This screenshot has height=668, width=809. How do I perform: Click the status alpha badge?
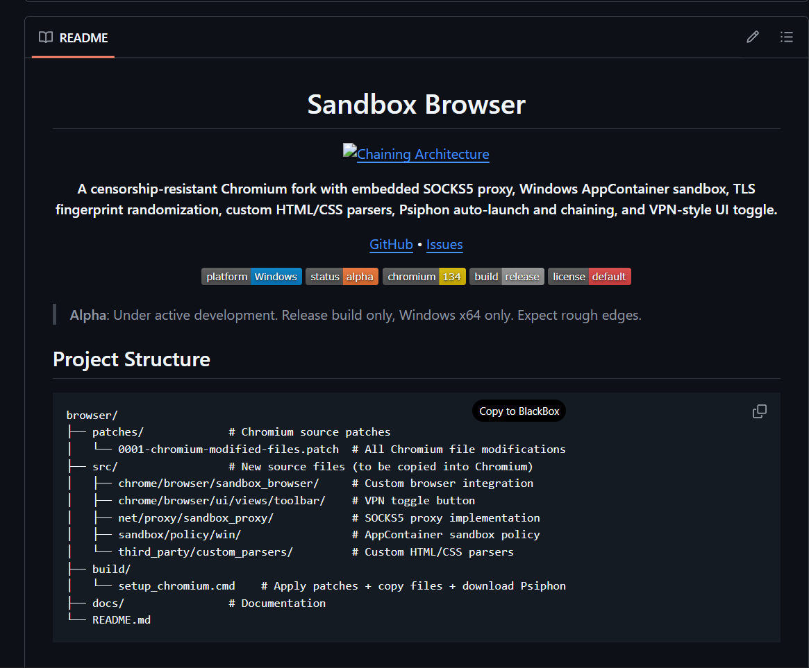pyautogui.click(x=342, y=277)
